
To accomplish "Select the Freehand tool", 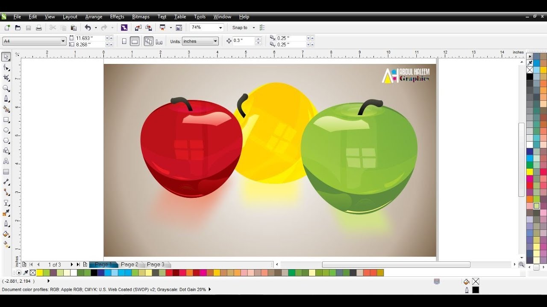I will pos(6,98).
